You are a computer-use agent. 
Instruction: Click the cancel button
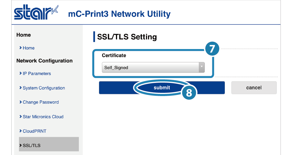point(254,88)
